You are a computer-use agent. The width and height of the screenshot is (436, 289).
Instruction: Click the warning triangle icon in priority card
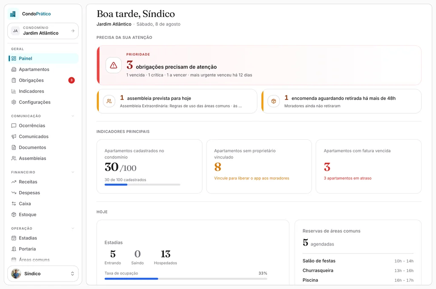pos(113,65)
